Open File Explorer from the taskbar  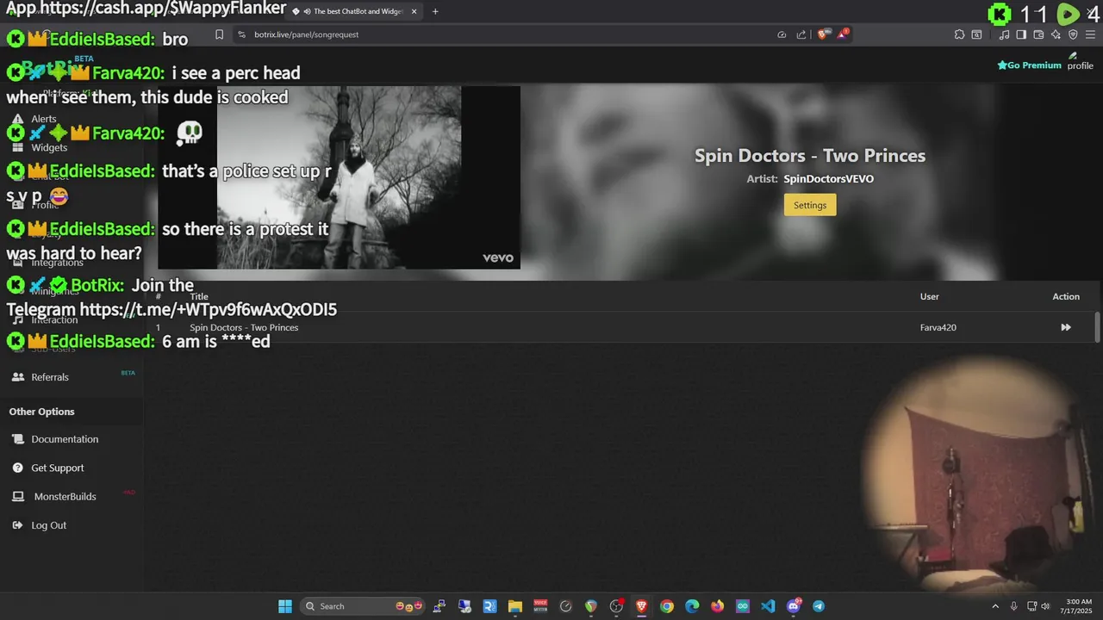point(515,606)
